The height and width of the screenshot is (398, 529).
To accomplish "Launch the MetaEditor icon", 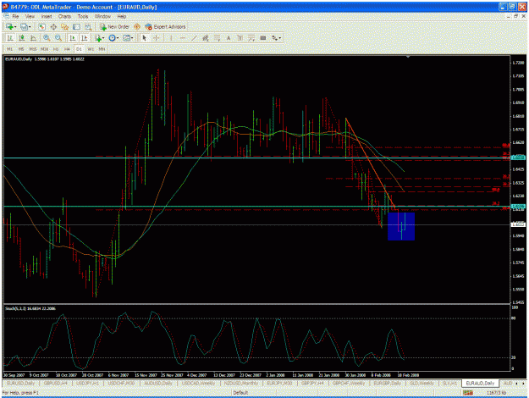I will 137,26.
